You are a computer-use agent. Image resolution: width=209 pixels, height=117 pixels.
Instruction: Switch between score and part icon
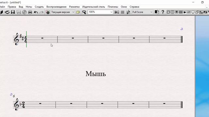[157, 12]
